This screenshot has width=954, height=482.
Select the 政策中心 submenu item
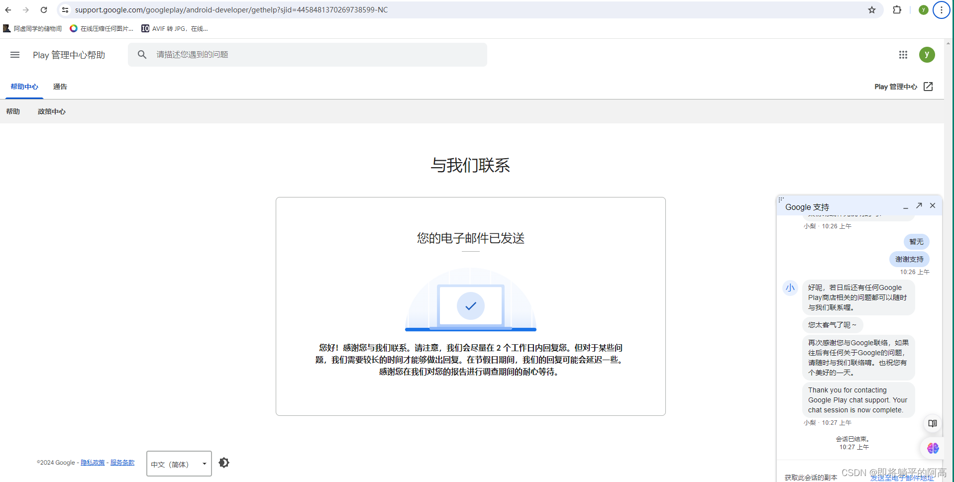click(x=52, y=111)
